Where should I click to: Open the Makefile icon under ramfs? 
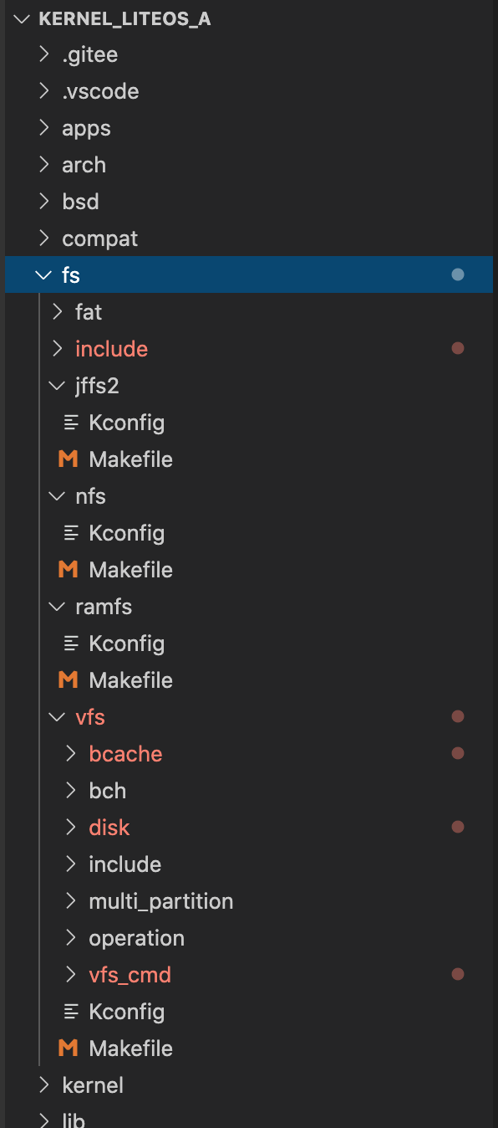67,679
